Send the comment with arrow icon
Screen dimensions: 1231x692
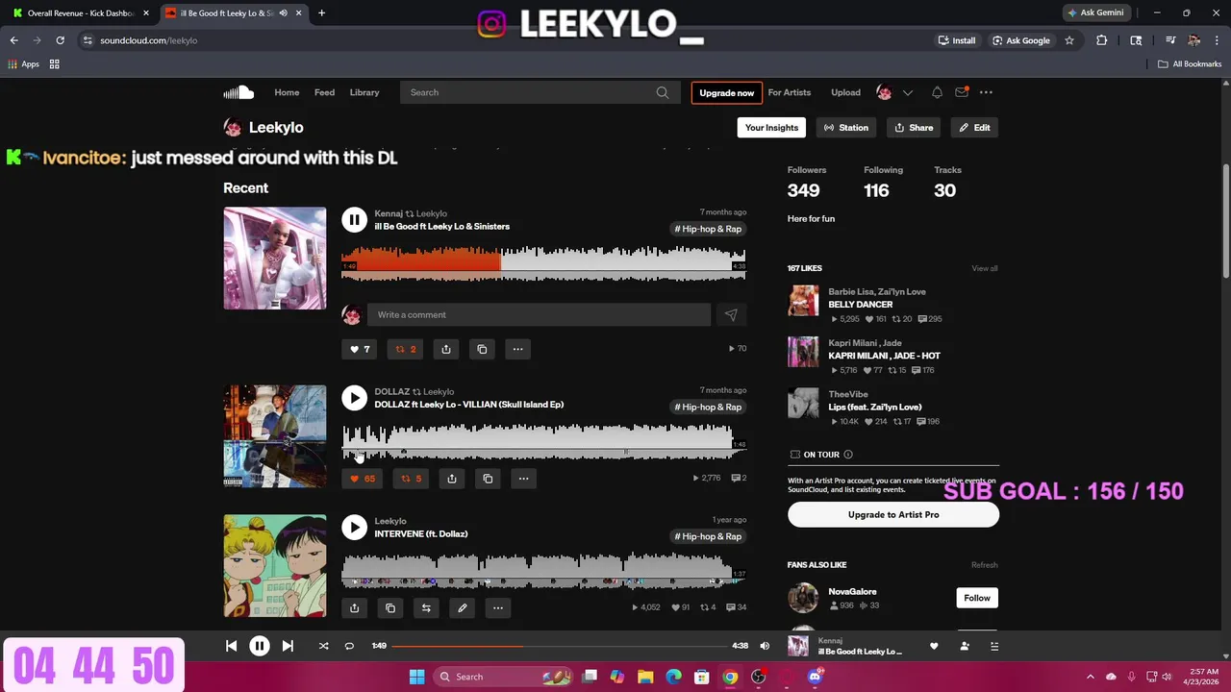pyautogui.click(x=731, y=314)
